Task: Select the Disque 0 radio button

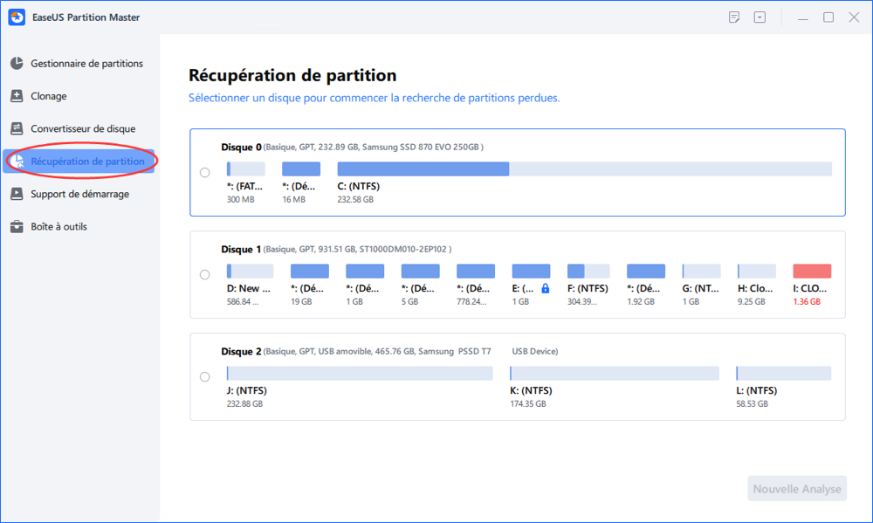Action: tap(205, 173)
